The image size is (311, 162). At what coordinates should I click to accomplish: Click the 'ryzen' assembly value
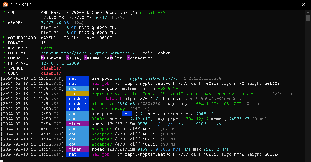coord(47,48)
